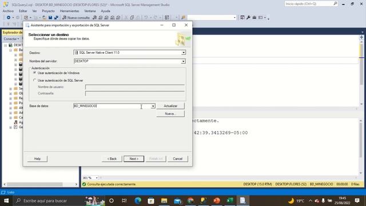Click the Cancel button in the wizard
This screenshot has width=366, height=206.
(178, 159)
